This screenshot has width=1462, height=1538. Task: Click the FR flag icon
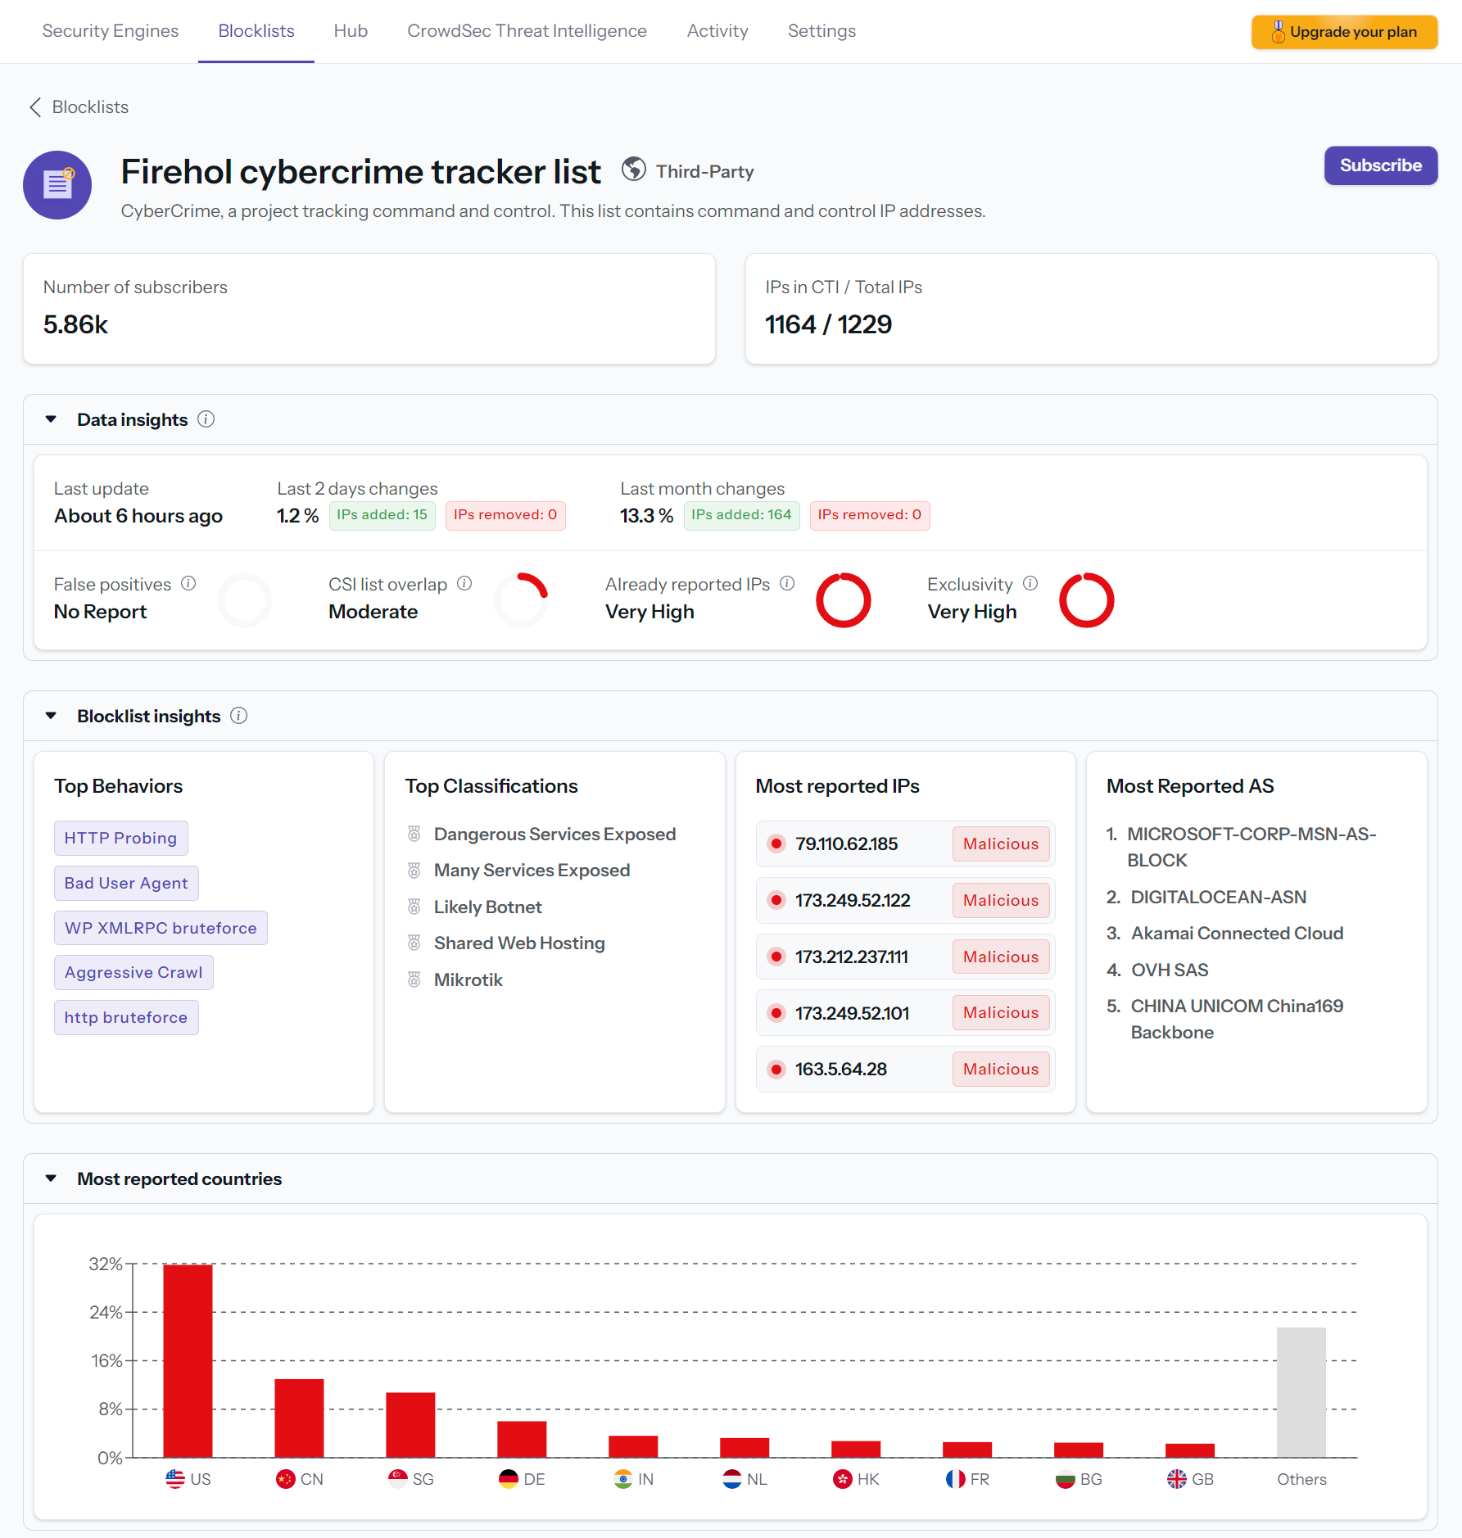click(x=956, y=1479)
